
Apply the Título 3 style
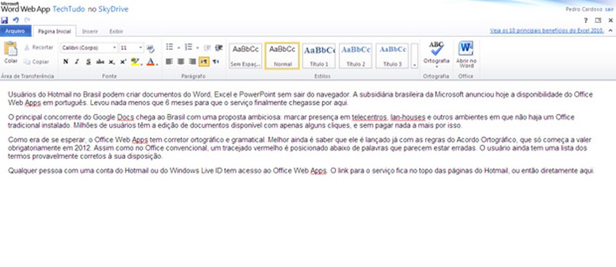point(392,56)
